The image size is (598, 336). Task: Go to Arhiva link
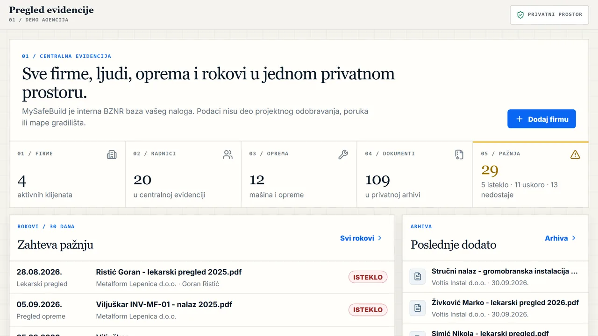561,238
